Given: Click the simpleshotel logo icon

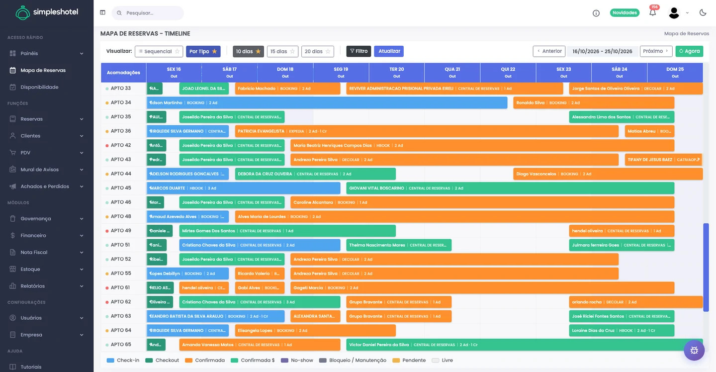Looking at the screenshot, I should point(22,12).
